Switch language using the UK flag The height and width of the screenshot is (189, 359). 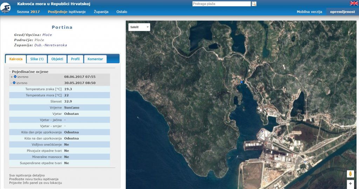tap(354, 4)
